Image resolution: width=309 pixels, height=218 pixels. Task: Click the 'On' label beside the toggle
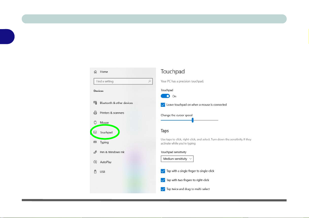click(x=174, y=96)
